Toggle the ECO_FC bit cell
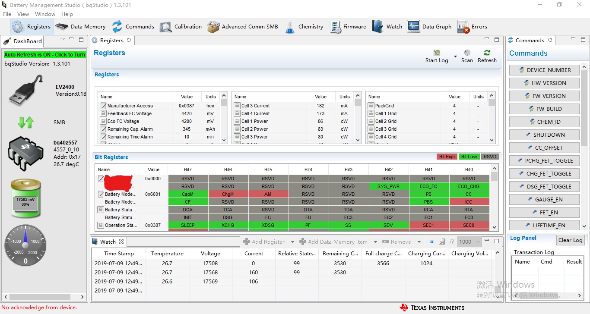 click(x=428, y=186)
